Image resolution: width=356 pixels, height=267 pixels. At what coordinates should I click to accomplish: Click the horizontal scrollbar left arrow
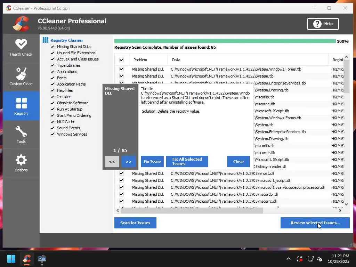coord(118,210)
